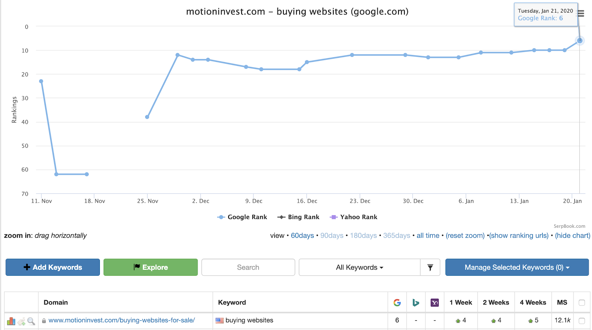Click the SerpBook.com chart credit
The width and height of the screenshot is (592, 330).
click(569, 226)
